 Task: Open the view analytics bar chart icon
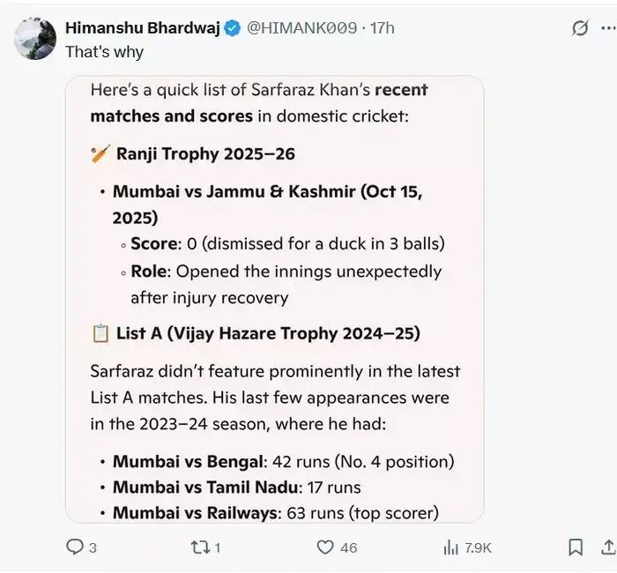click(450, 547)
